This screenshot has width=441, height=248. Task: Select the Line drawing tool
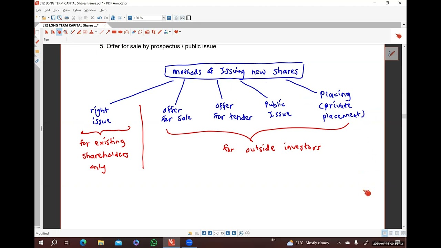tap(101, 32)
